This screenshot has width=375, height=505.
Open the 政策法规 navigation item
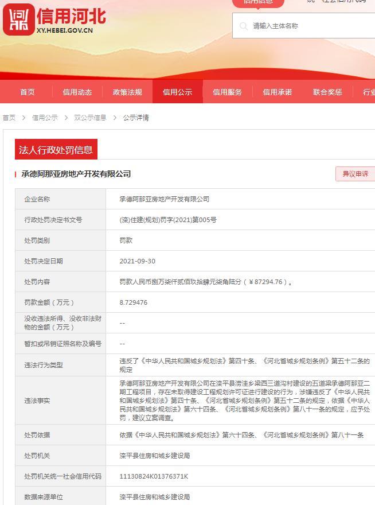[127, 92]
